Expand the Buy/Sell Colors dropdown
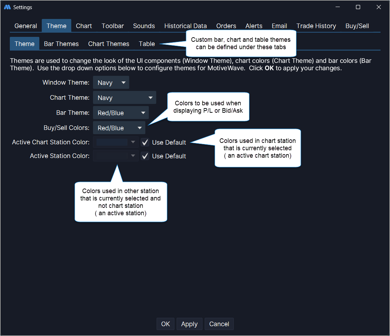The image size is (390, 336). pos(119,128)
